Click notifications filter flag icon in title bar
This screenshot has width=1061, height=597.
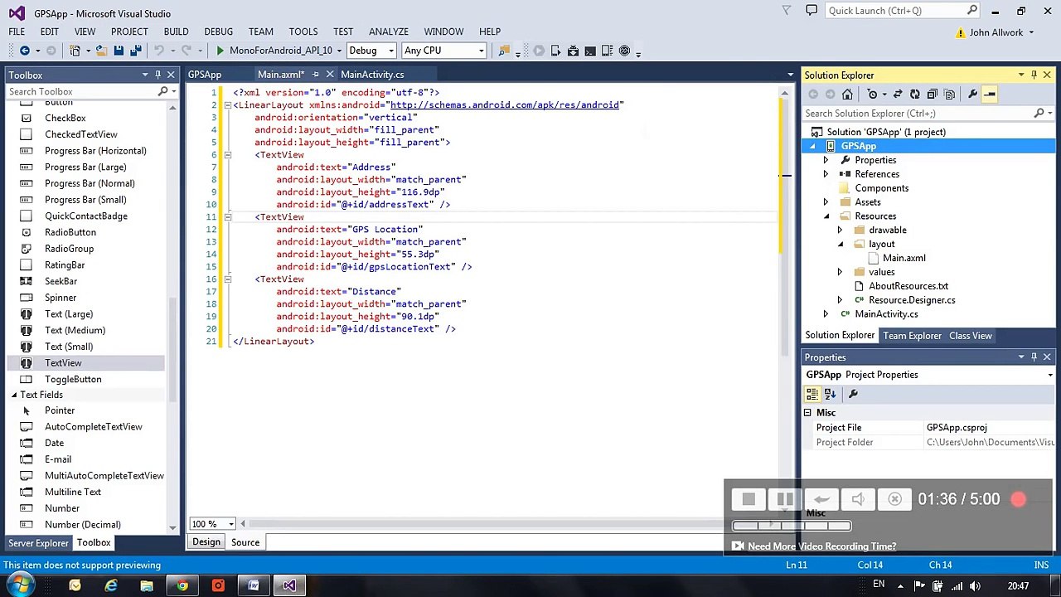coord(787,10)
